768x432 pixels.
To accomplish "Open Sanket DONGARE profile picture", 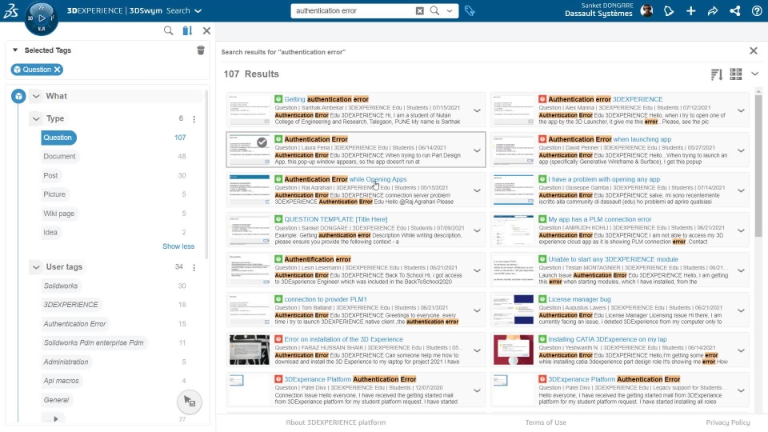I will coord(646,10).
